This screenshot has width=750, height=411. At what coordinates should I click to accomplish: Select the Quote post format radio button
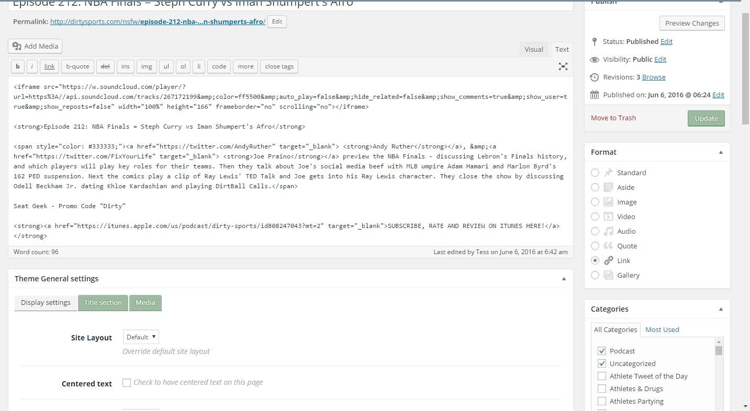click(x=595, y=246)
